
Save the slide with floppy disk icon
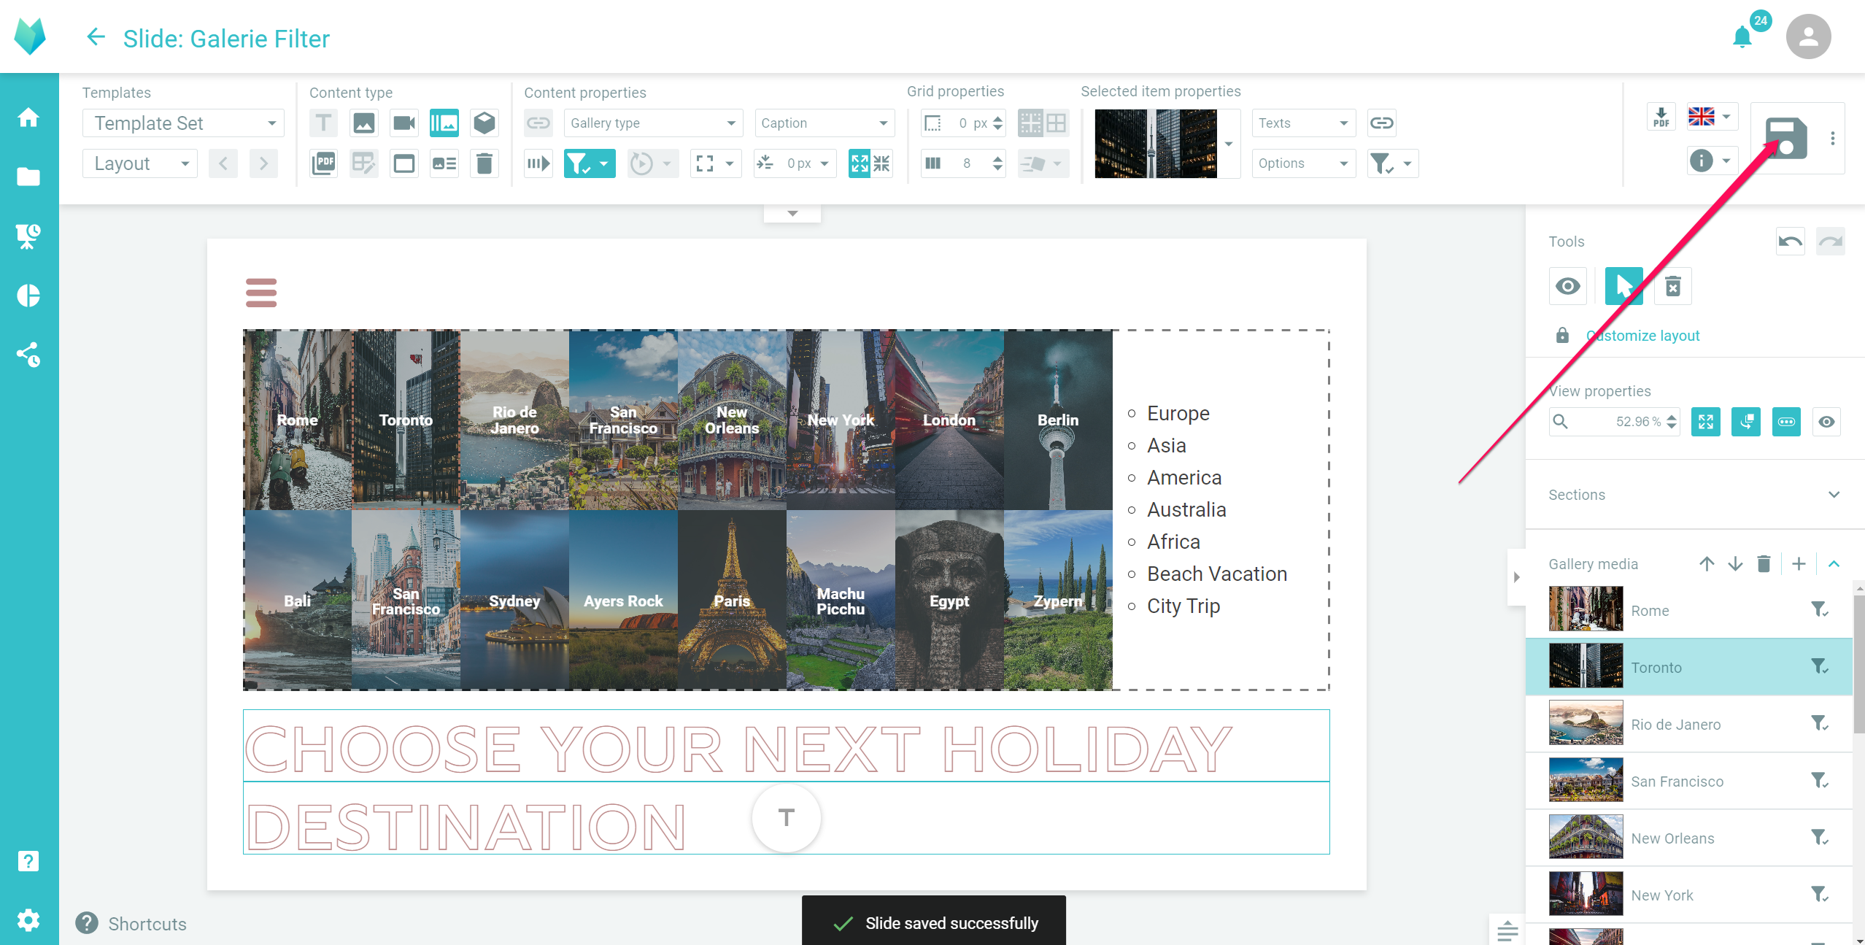tap(1785, 138)
